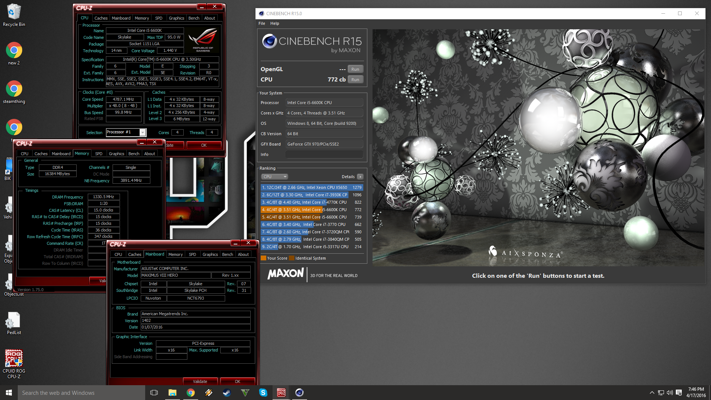The height and width of the screenshot is (400, 711).
Task: Open Steam from the taskbar
Action: tap(227, 393)
